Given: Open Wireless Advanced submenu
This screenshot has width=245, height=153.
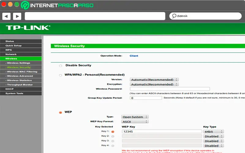Looking at the screenshot, I should click(x=21, y=76).
